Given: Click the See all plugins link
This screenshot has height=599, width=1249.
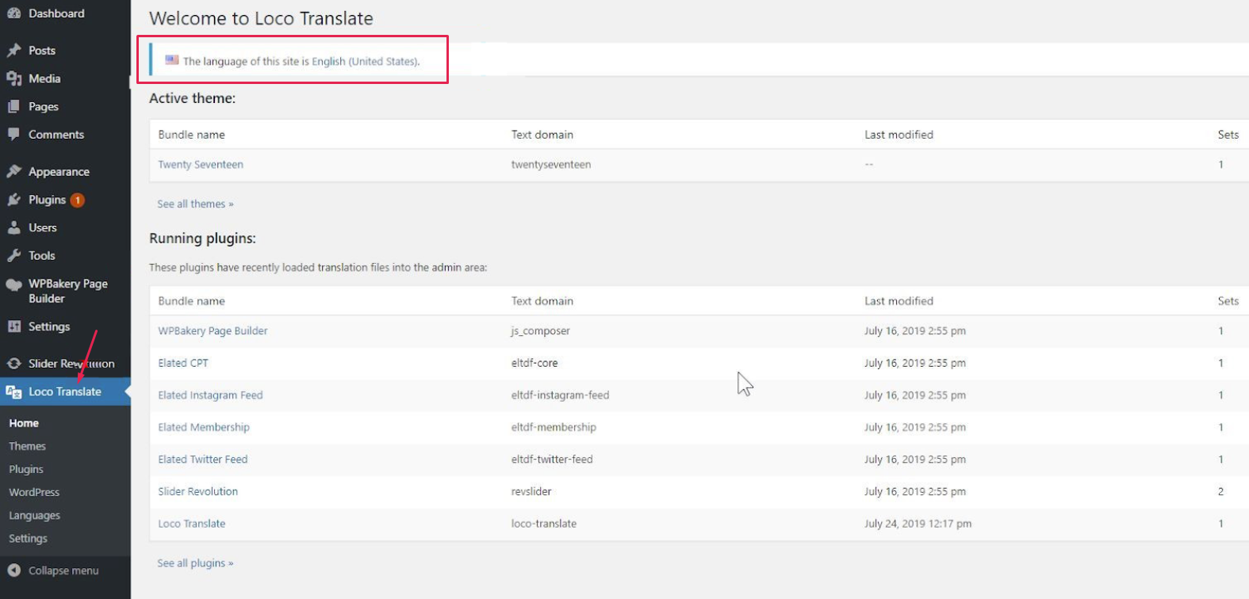Looking at the screenshot, I should point(195,563).
